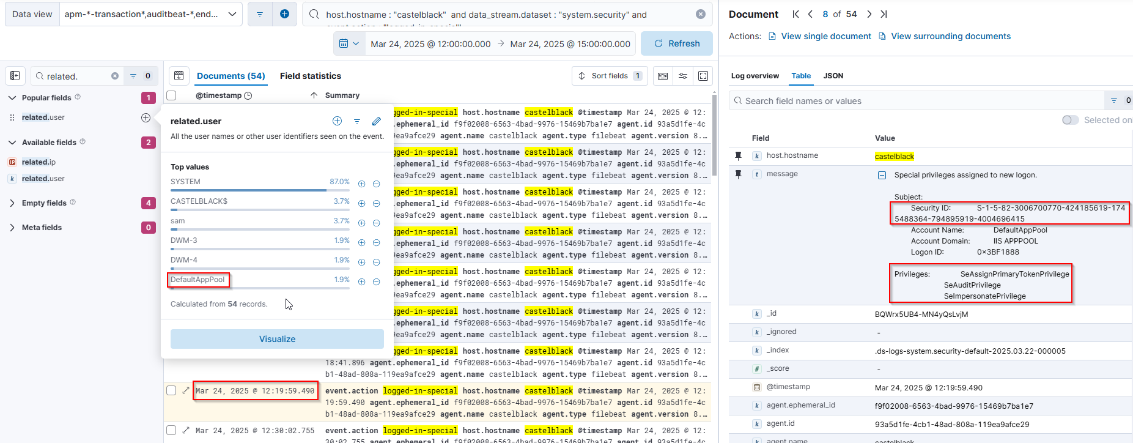
Task: Check the select-all rows checkbox
Action: coord(172,95)
